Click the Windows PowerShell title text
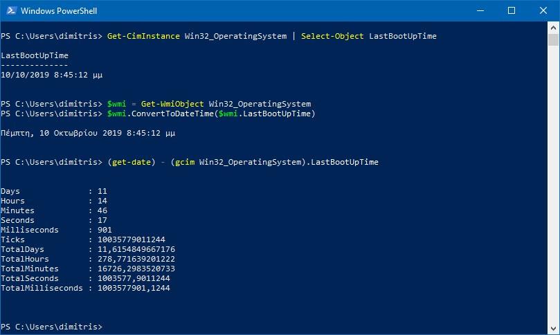560x335 pixels. click(x=59, y=11)
